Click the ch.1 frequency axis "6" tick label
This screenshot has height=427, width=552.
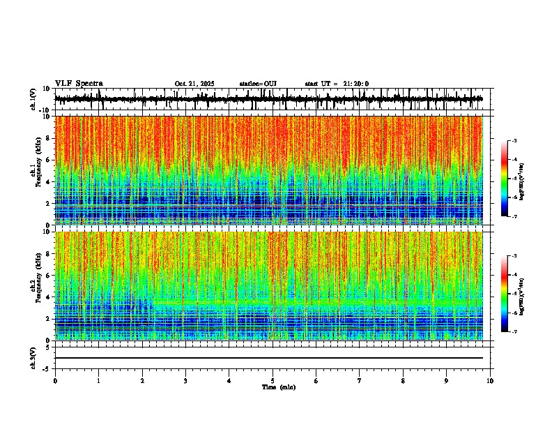pos(48,160)
